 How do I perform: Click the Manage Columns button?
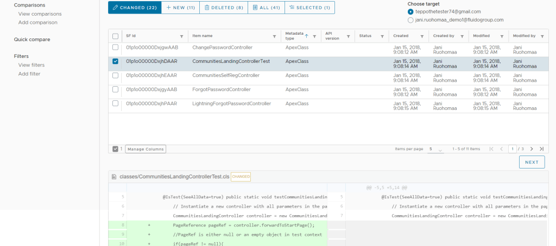146,149
